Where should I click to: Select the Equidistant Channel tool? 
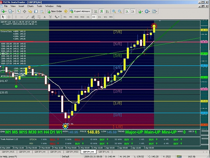pos(33,17)
